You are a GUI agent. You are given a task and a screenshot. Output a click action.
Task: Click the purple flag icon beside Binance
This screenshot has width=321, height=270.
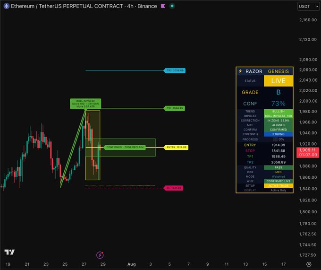pyautogui.click(x=163, y=6)
